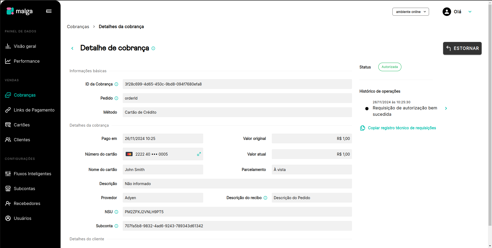Collapse the sidebar with hamburger icon

[x=49, y=11]
